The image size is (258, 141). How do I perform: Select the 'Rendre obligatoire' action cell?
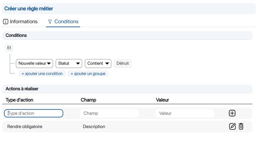pyautogui.click(x=25, y=126)
